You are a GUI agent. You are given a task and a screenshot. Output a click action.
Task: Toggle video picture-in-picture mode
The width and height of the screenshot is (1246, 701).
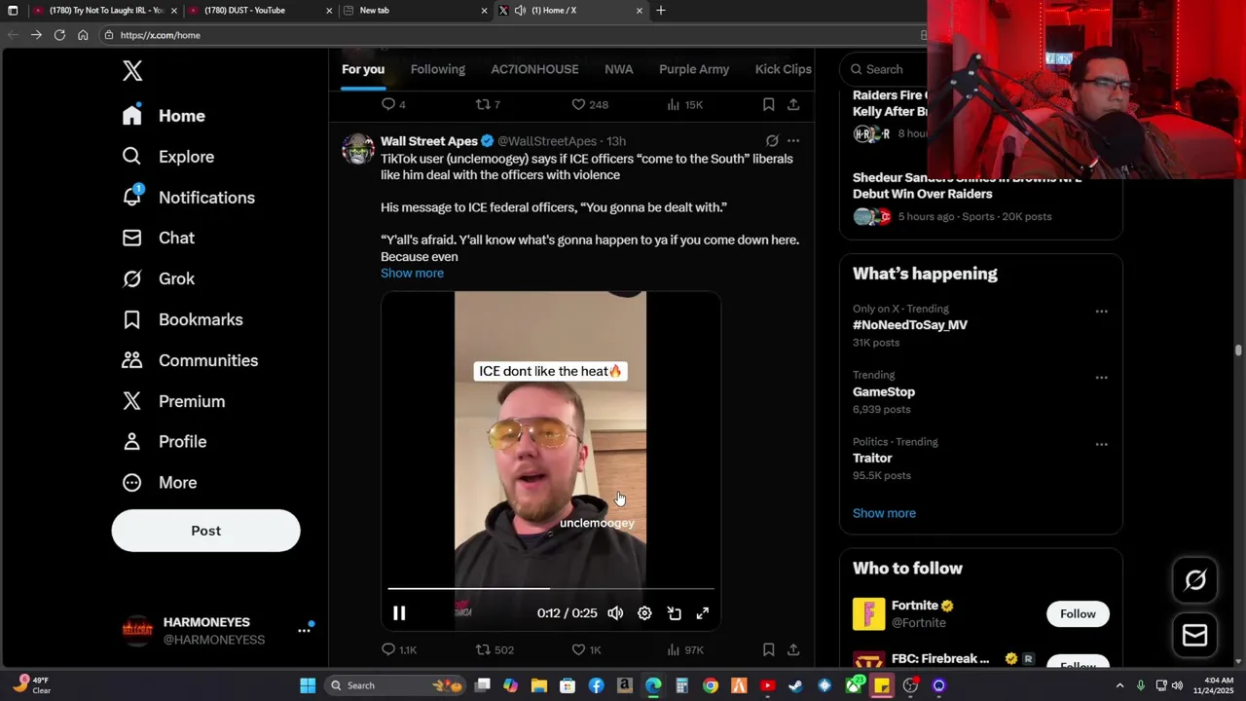pos(674,613)
